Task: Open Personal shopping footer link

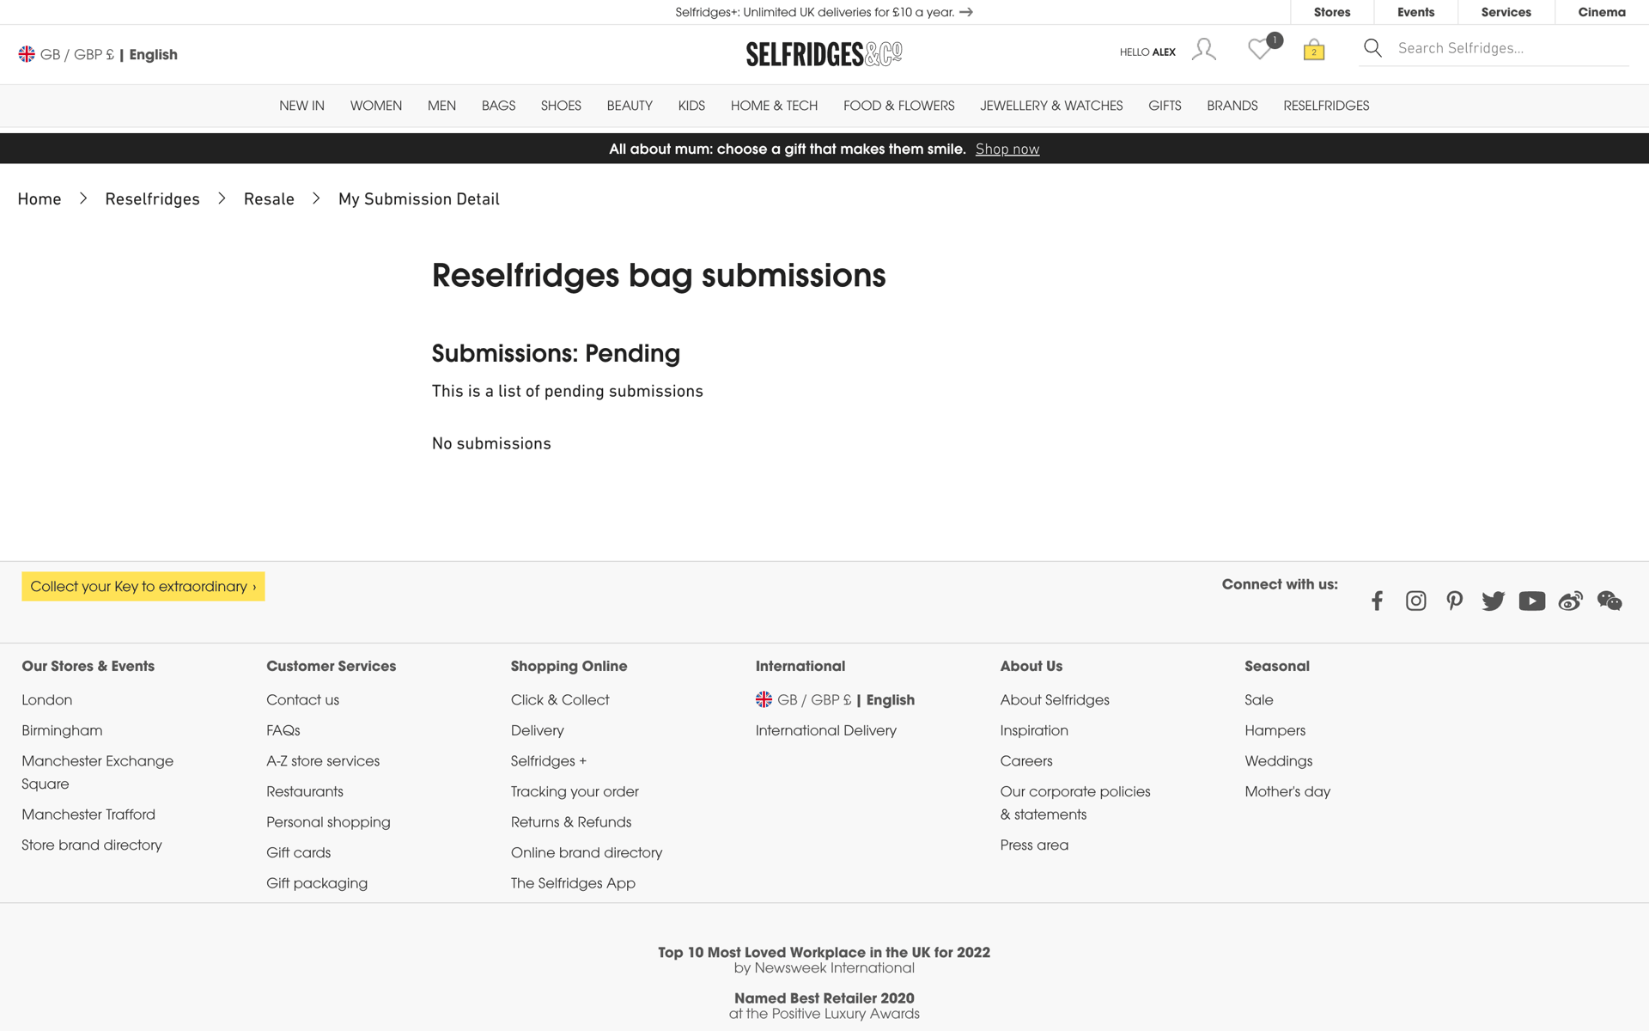Action: pos(328,821)
